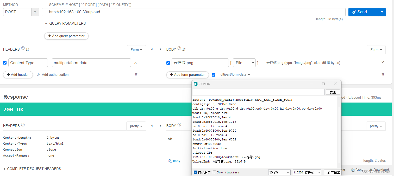Click Add header button
Viewport: 394px width, 176px height.
tap(18, 75)
